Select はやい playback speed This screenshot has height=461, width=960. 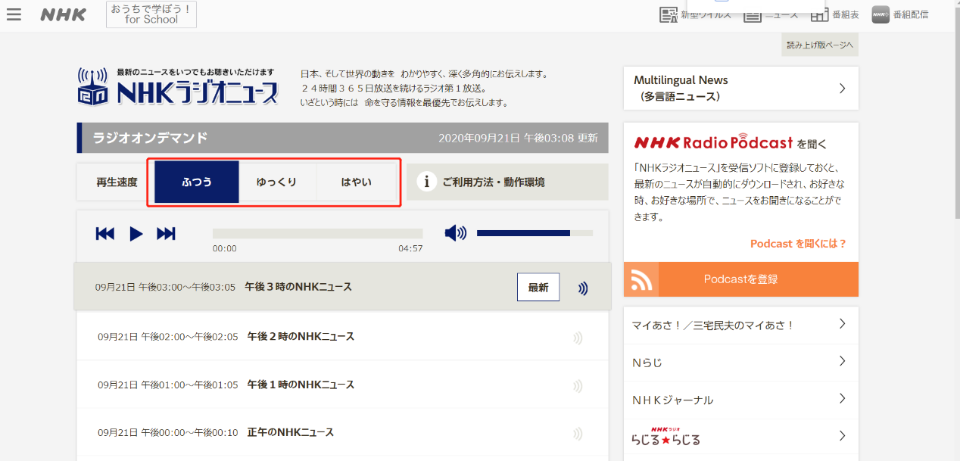356,182
